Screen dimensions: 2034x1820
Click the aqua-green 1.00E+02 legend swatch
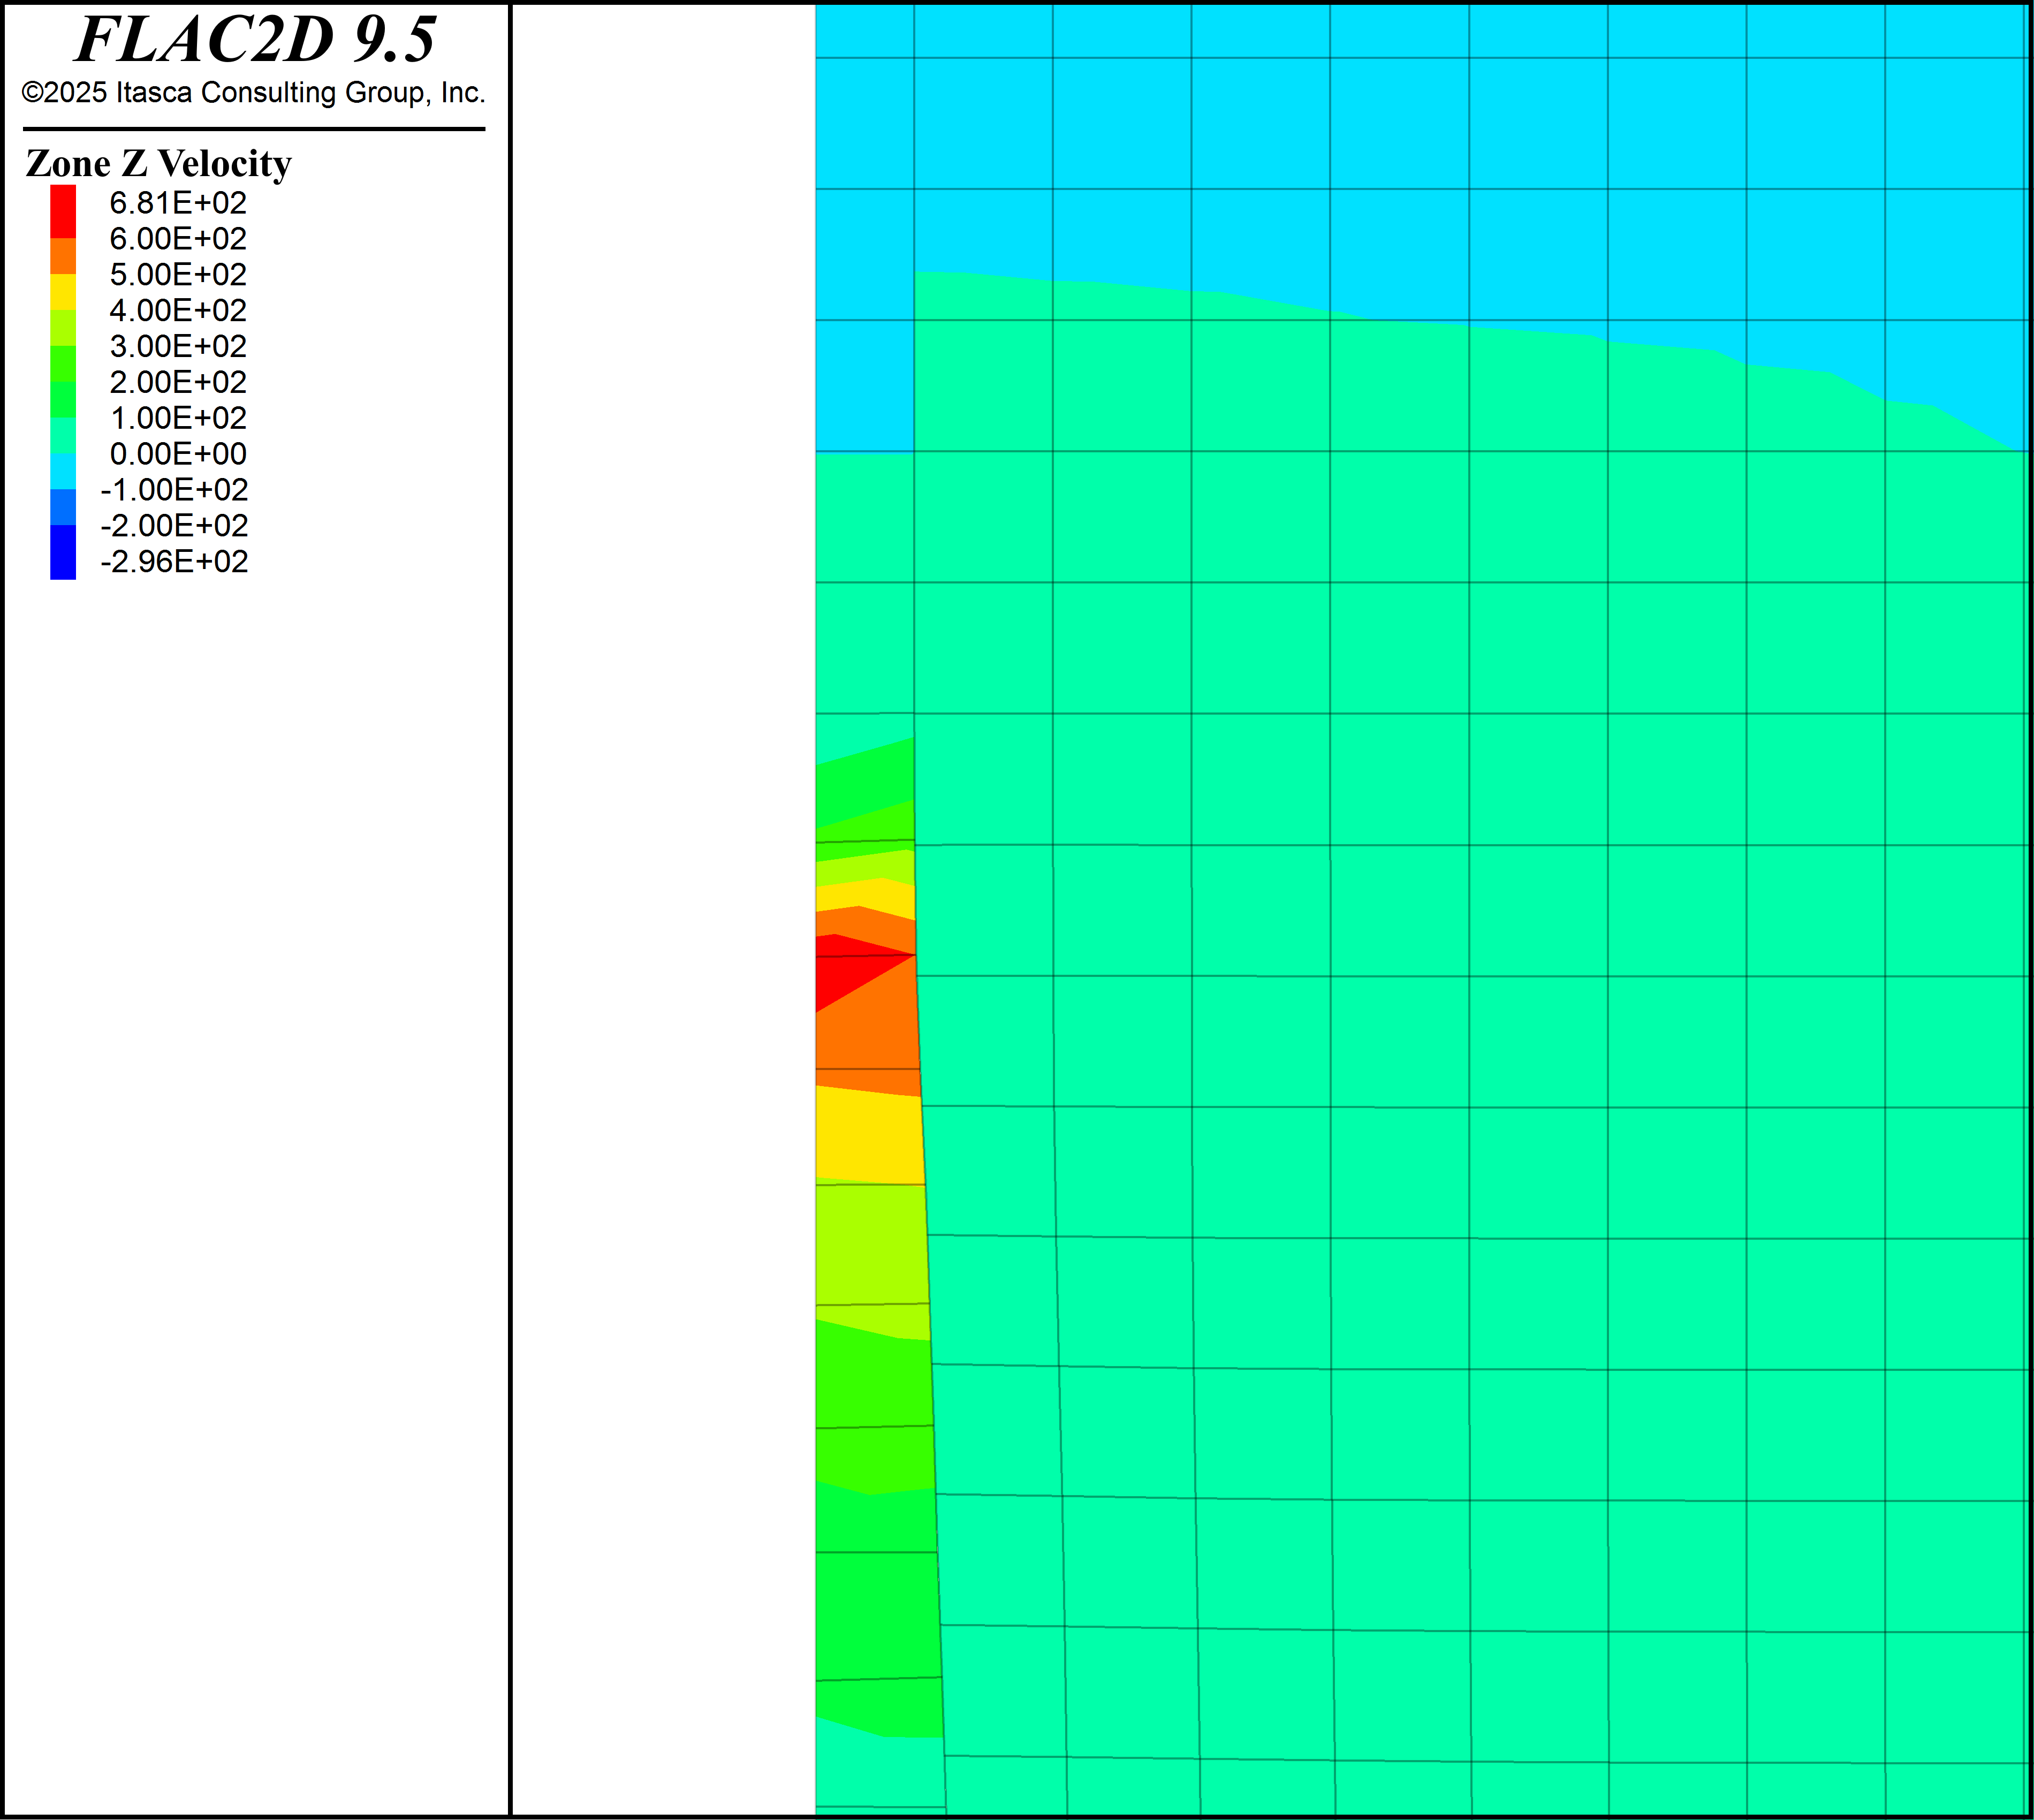[63, 436]
